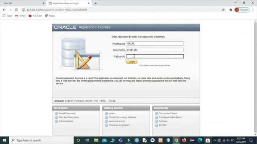Click the Username field containing SYSTEM
257x144 pixels.
point(155,50)
